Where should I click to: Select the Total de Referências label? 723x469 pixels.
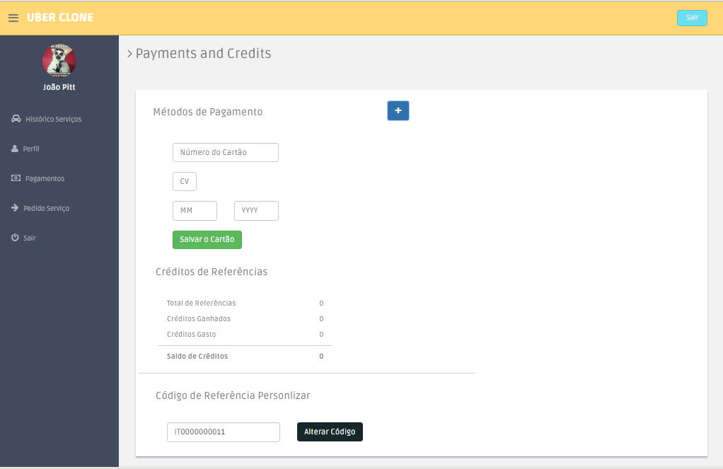[201, 303]
